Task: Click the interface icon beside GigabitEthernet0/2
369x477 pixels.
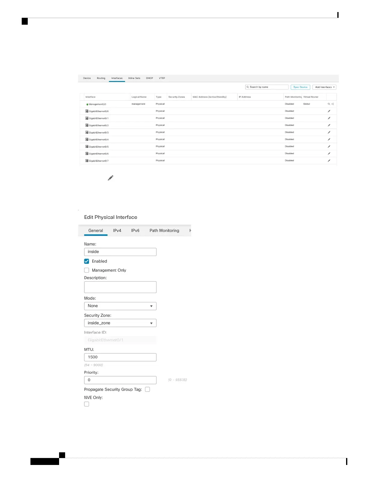Action: coord(87,125)
